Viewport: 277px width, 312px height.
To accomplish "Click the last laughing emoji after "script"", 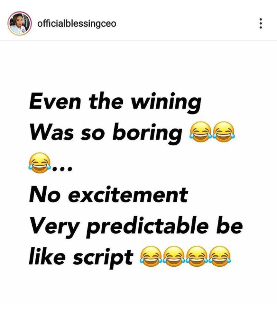I will point(220,256).
